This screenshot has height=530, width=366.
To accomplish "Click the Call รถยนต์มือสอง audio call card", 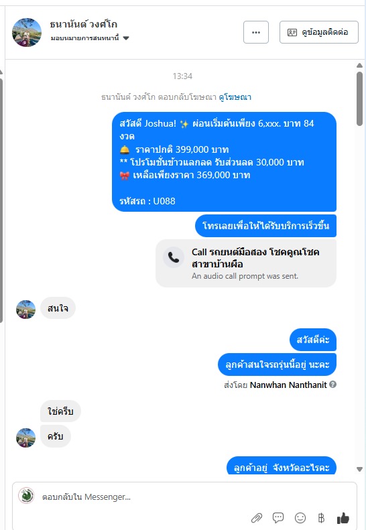I will point(246,263).
